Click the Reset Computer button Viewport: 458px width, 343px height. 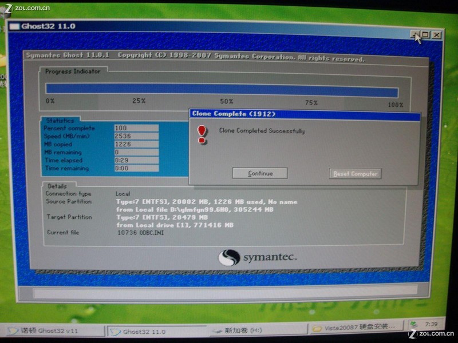point(355,174)
